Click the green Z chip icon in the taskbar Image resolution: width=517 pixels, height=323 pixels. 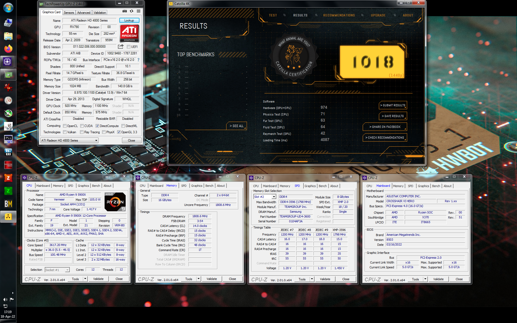8,191
